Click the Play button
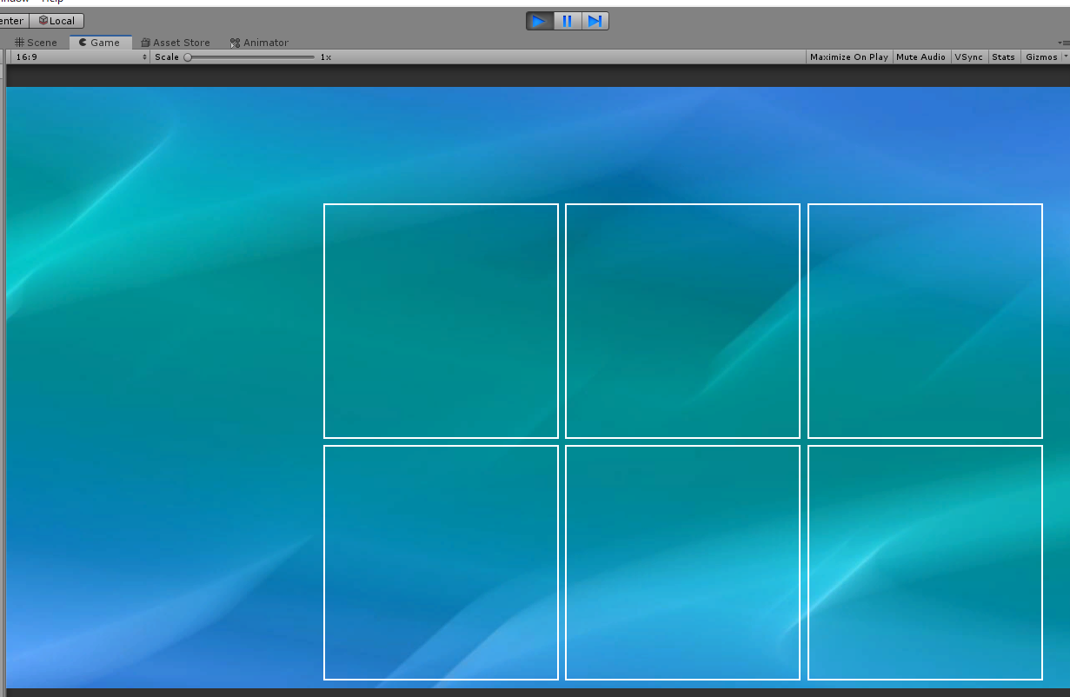Image resolution: width=1070 pixels, height=697 pixels. [540, 21]
